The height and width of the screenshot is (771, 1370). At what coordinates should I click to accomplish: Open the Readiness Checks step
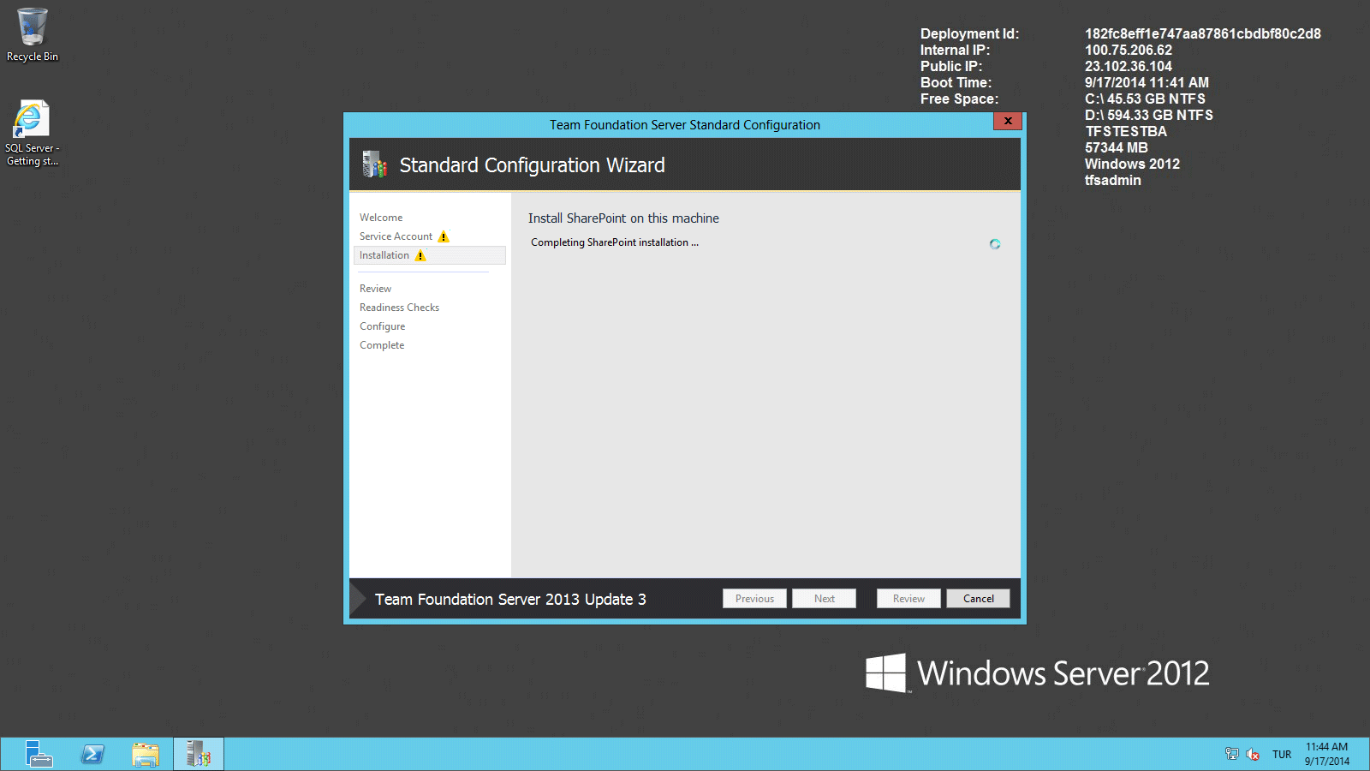(399, 307)
